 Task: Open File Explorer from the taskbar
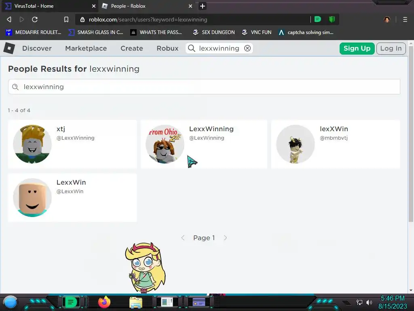pyautogui.click(x=136, y=302)
